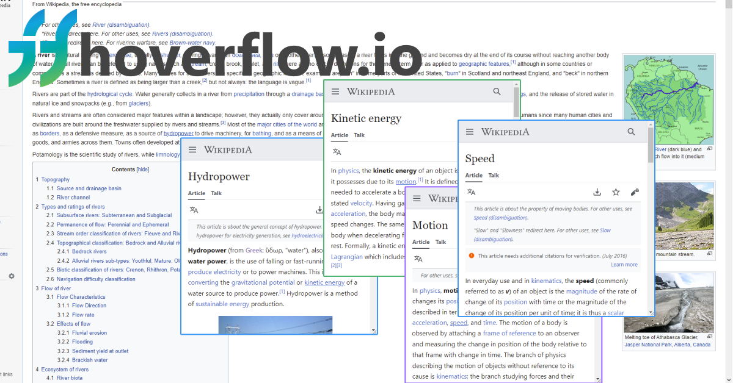Image resolution: width=733 pixels, height=383 pixels.
Task: Open the Fluvial erosion contents entry
Action: (90, 333)
